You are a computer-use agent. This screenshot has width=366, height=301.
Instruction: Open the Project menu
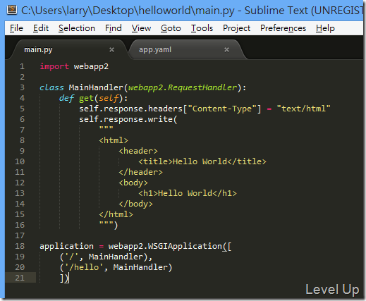236,28
